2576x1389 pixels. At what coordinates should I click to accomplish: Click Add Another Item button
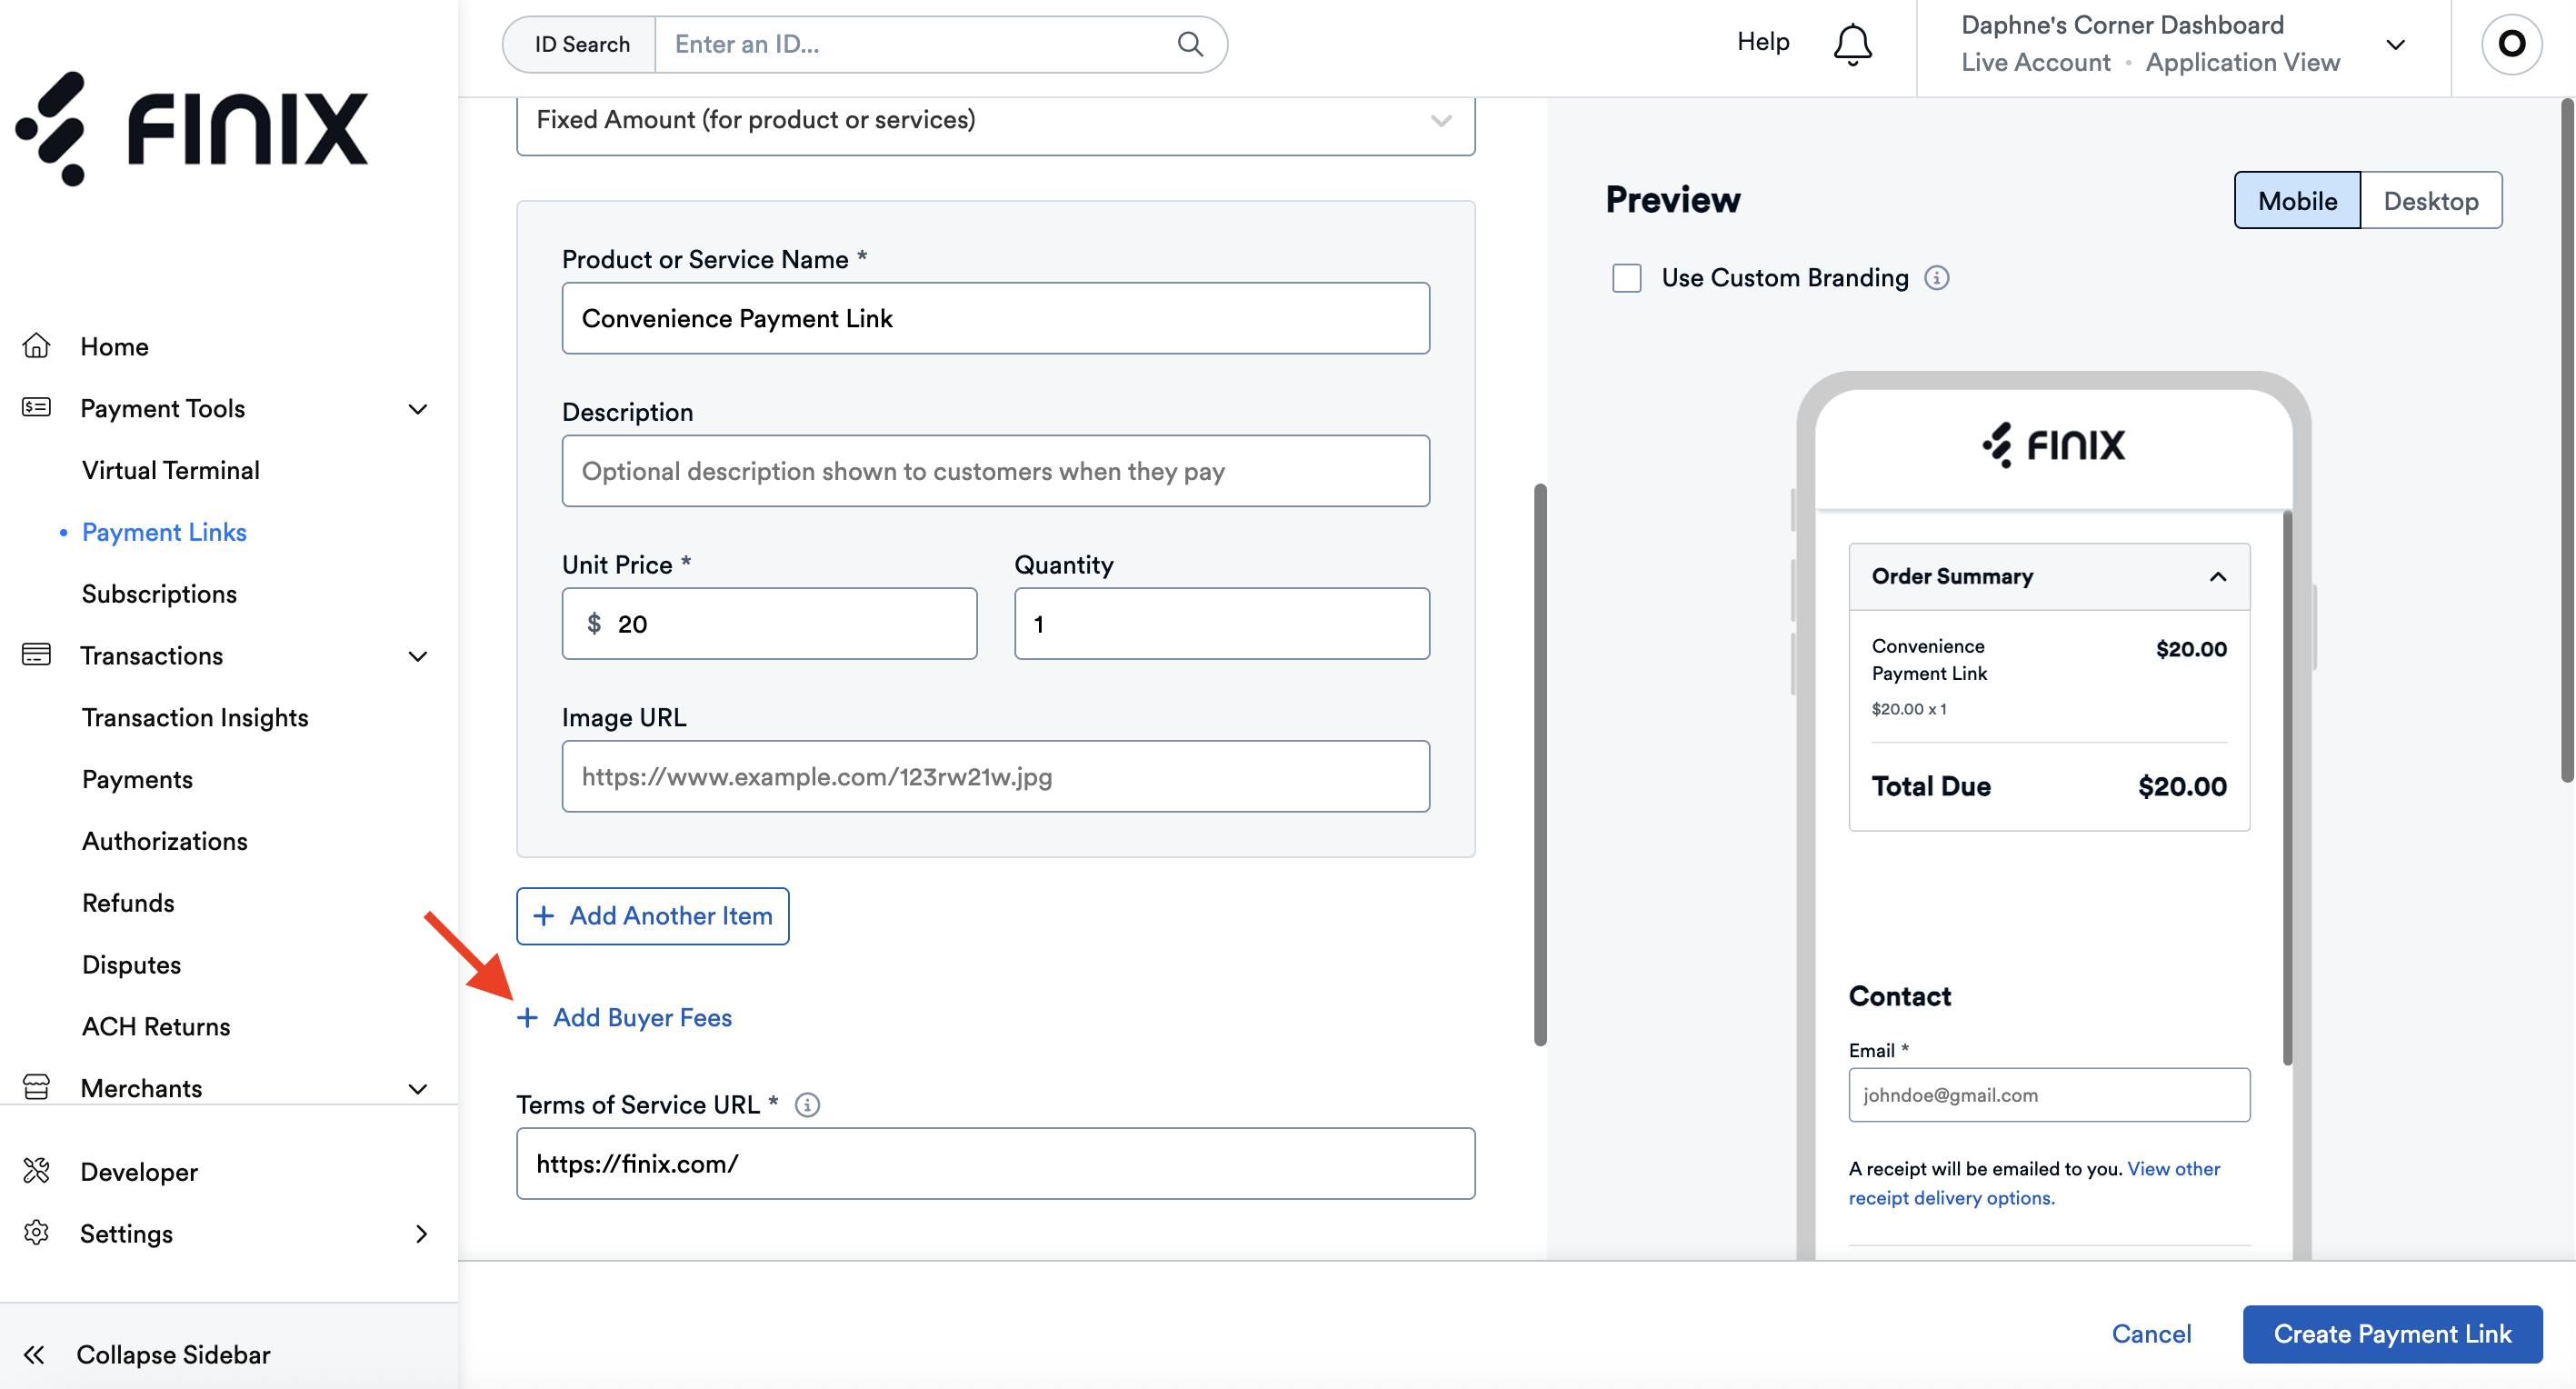click(652, 915)
